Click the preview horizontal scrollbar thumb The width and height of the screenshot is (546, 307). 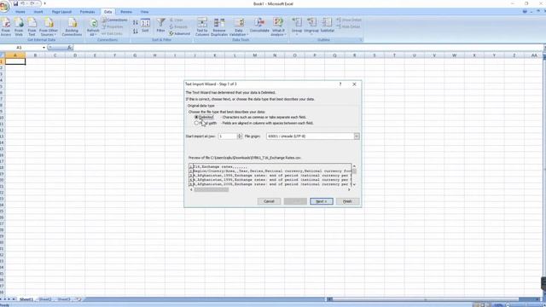(x=211, y=189)
